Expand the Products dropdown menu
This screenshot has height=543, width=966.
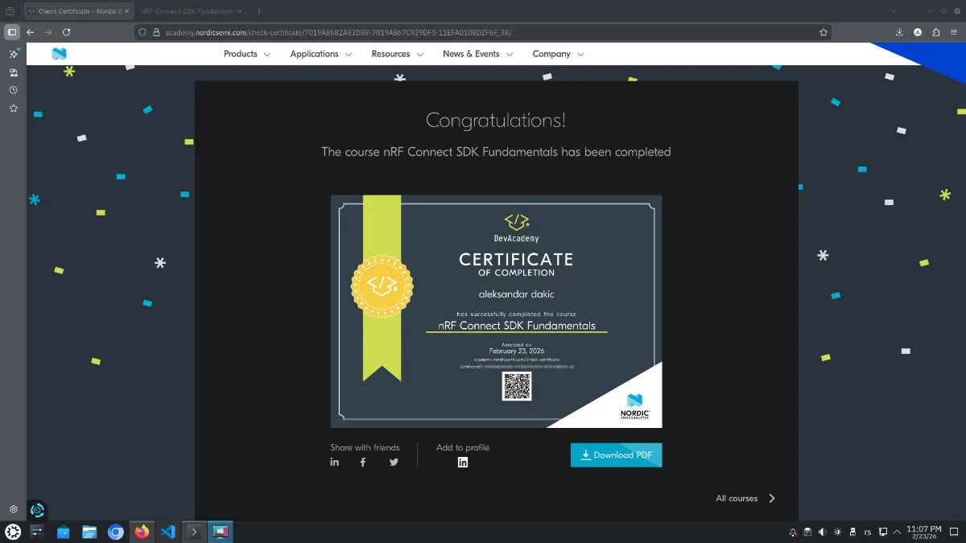coord(247,54)
